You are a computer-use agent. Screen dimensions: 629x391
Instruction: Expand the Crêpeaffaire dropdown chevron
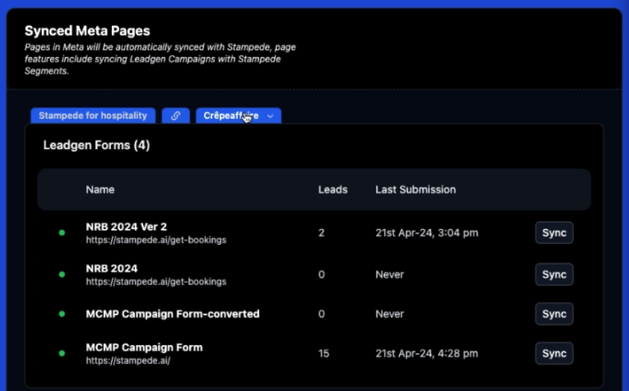click(x=270, y=116)
